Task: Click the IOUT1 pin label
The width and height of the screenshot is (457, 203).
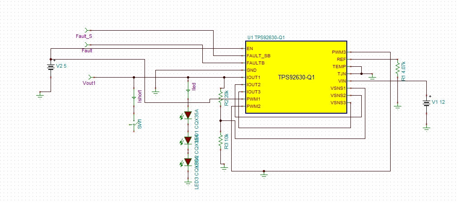Action: (253, 78)
